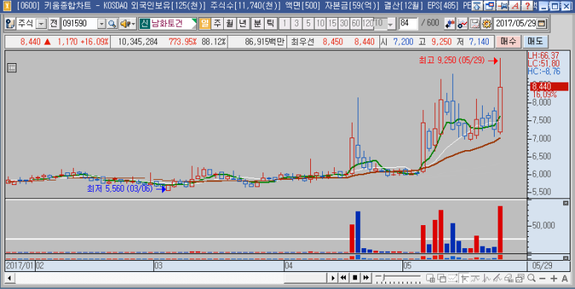Click the save chart disk icon

475,24
